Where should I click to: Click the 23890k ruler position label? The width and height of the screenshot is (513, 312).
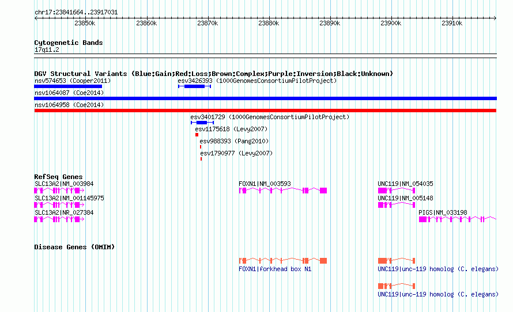pyautogui.click(x=330, y=23)
